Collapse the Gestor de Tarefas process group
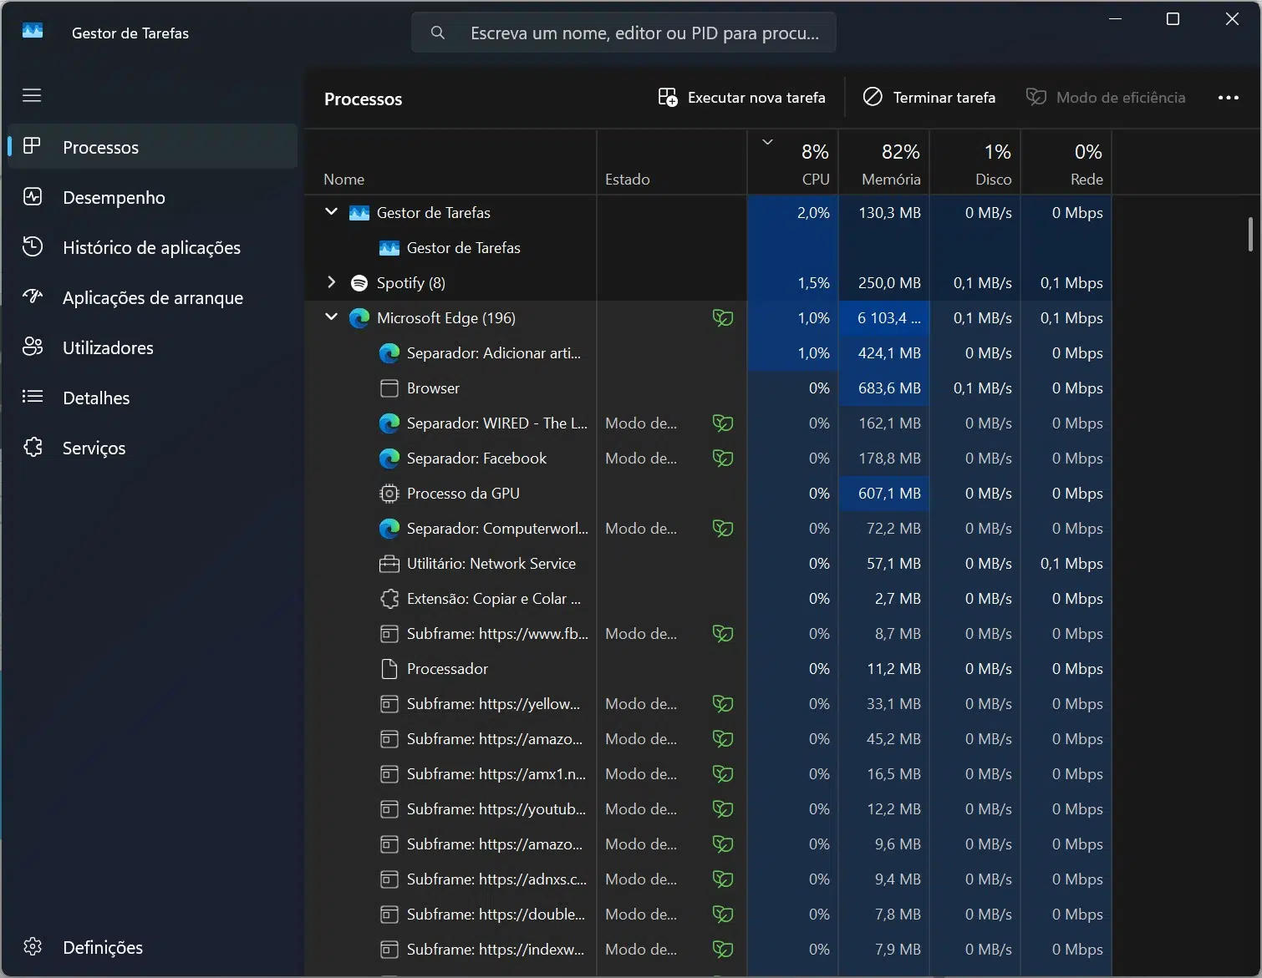 pyautogui.click(x=331, y=212)
